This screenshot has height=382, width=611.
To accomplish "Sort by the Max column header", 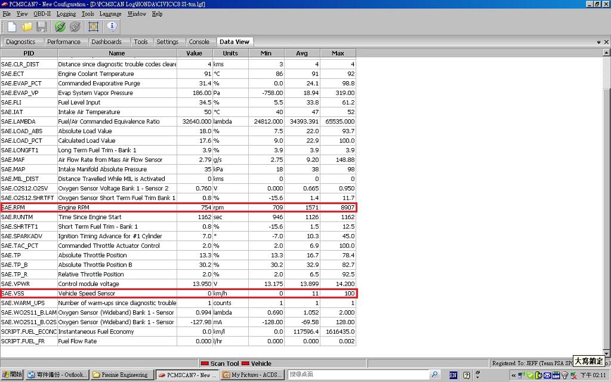I will point(338,53).
